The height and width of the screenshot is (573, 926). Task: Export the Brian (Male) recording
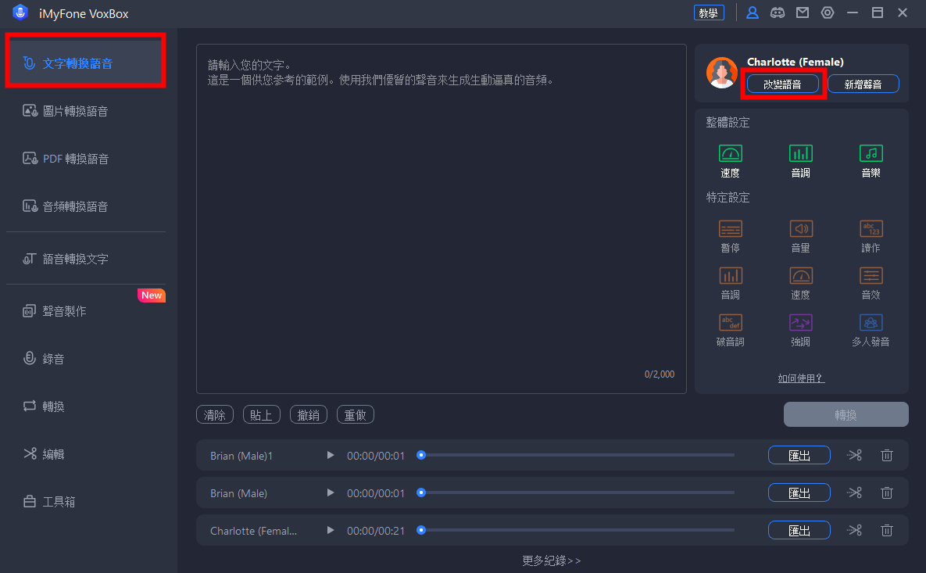pyautogui.click(x=799, y=492)
